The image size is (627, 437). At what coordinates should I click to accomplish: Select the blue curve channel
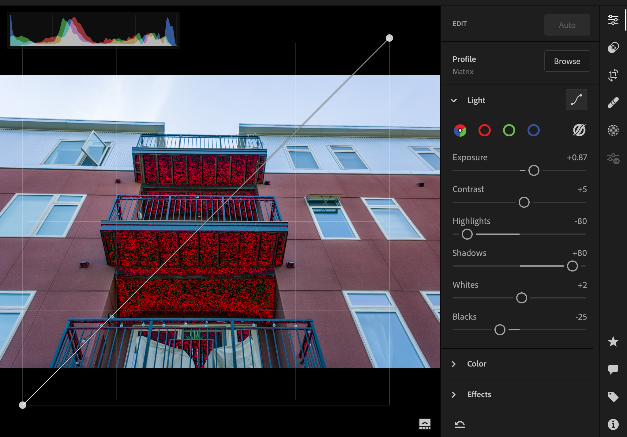(533, 130)
